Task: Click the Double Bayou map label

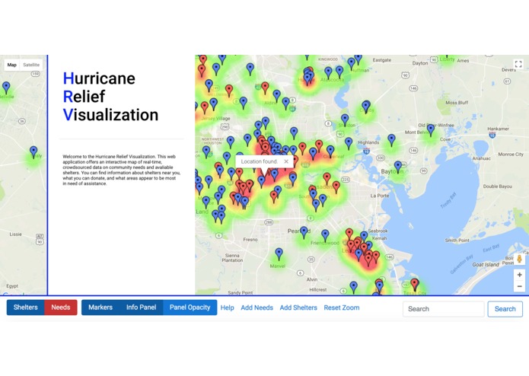Action: [498, 186]
